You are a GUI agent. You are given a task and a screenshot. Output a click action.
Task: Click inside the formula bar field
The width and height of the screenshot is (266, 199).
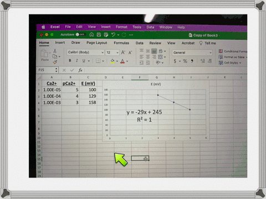point(165,70)
